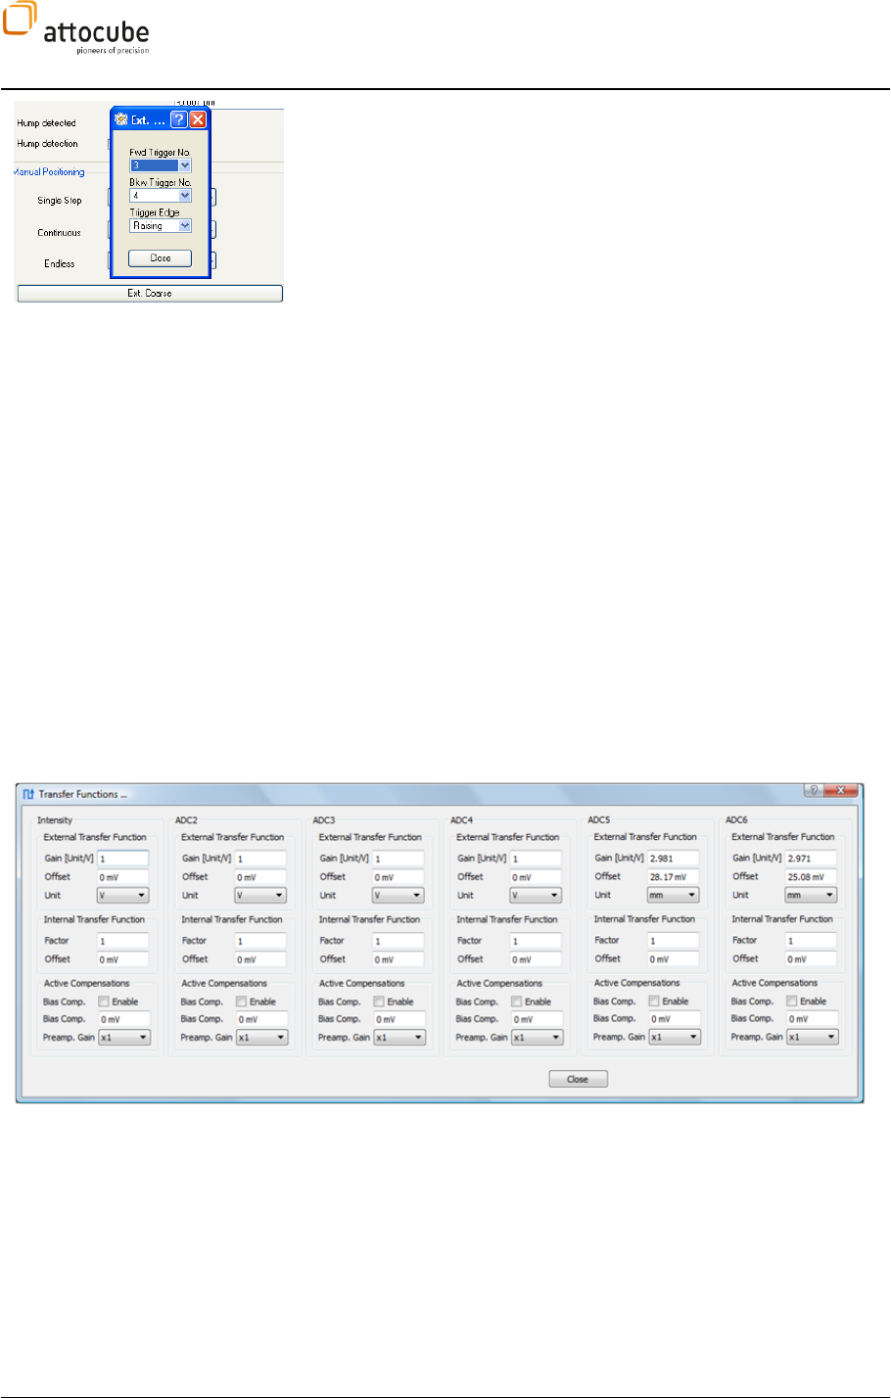Click ADC2 internal Factor field
Screen dimensions: 891x1398
[x=260, y=940]
